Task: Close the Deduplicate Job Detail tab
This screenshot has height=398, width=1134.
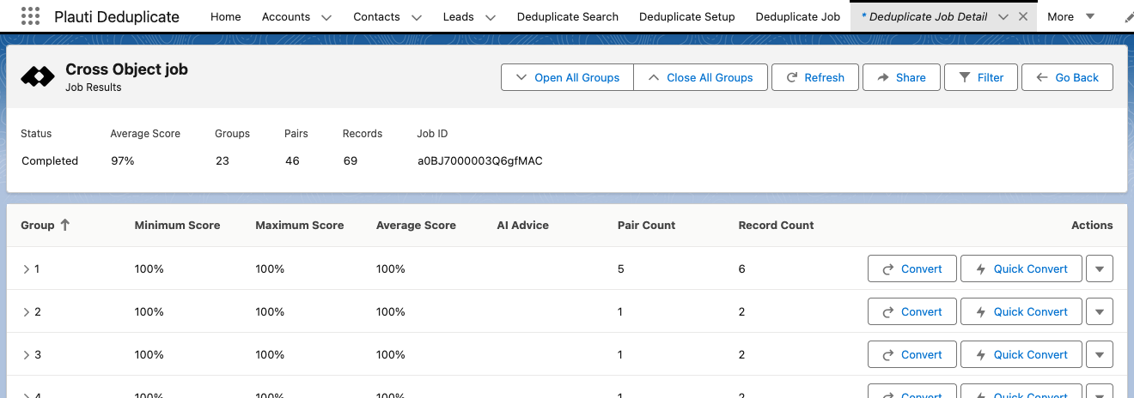Action: pos(1022,16)
